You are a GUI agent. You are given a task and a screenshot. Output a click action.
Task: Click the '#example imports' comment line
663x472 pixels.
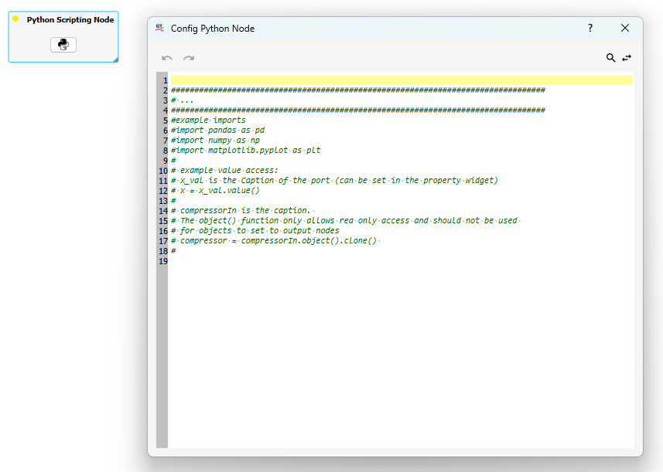point(208,120)
